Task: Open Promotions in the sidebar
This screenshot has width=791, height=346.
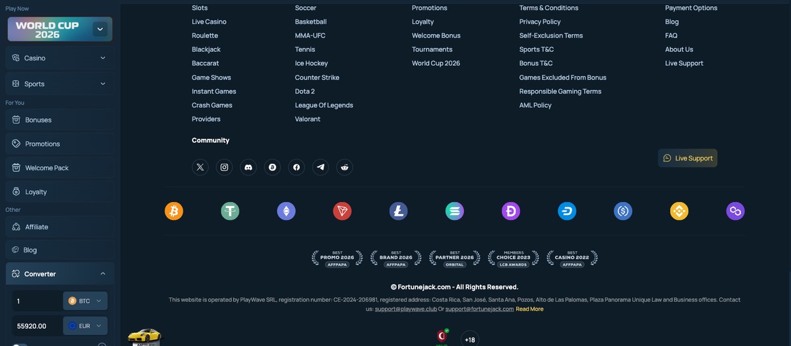Action: pos(60,143)
